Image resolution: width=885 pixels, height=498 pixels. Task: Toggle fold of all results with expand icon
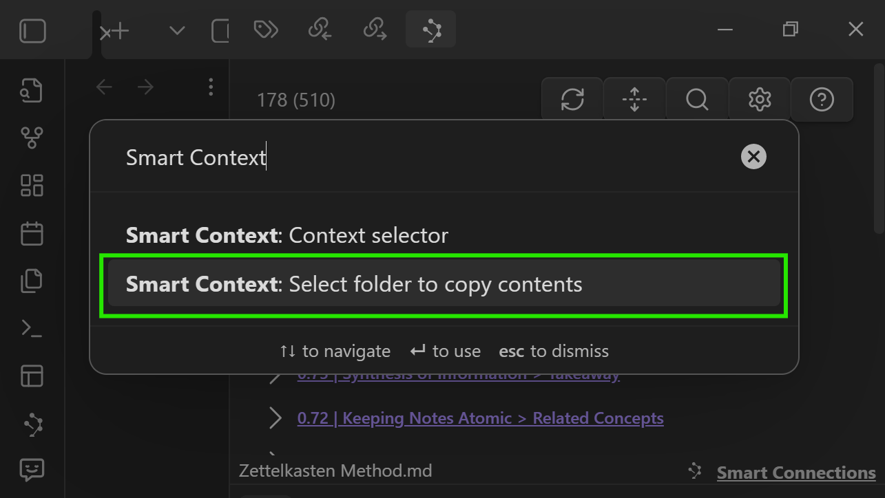[634, 99]
